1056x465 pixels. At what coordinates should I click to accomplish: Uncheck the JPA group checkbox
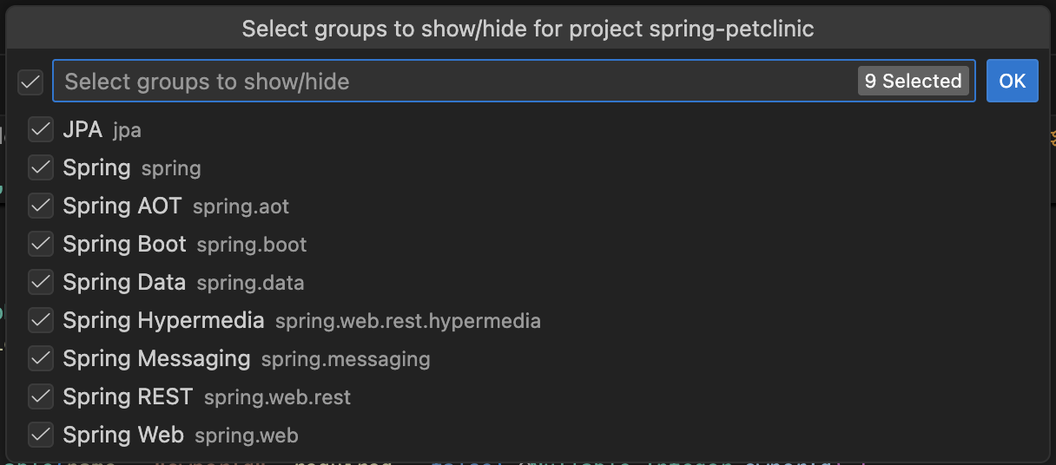point(41,130)
